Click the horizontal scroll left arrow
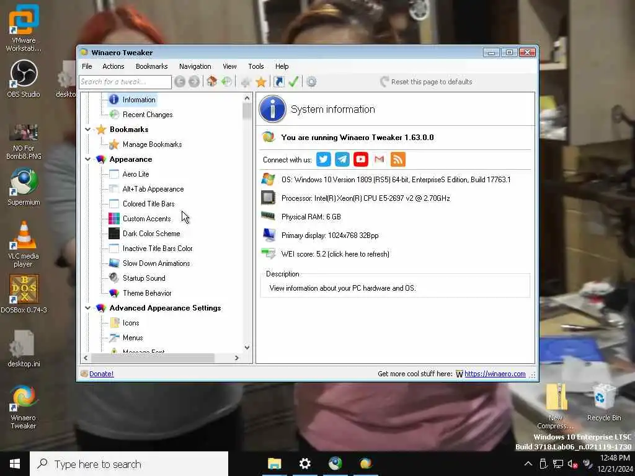Screen dimensions: 635x476 86,358
